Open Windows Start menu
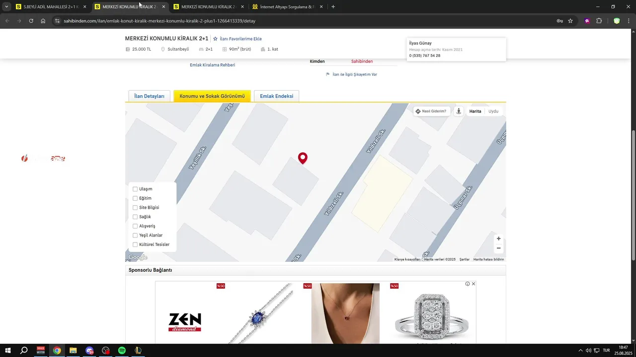This screenshot has width=636, height=357. click(x=8, y=351)
